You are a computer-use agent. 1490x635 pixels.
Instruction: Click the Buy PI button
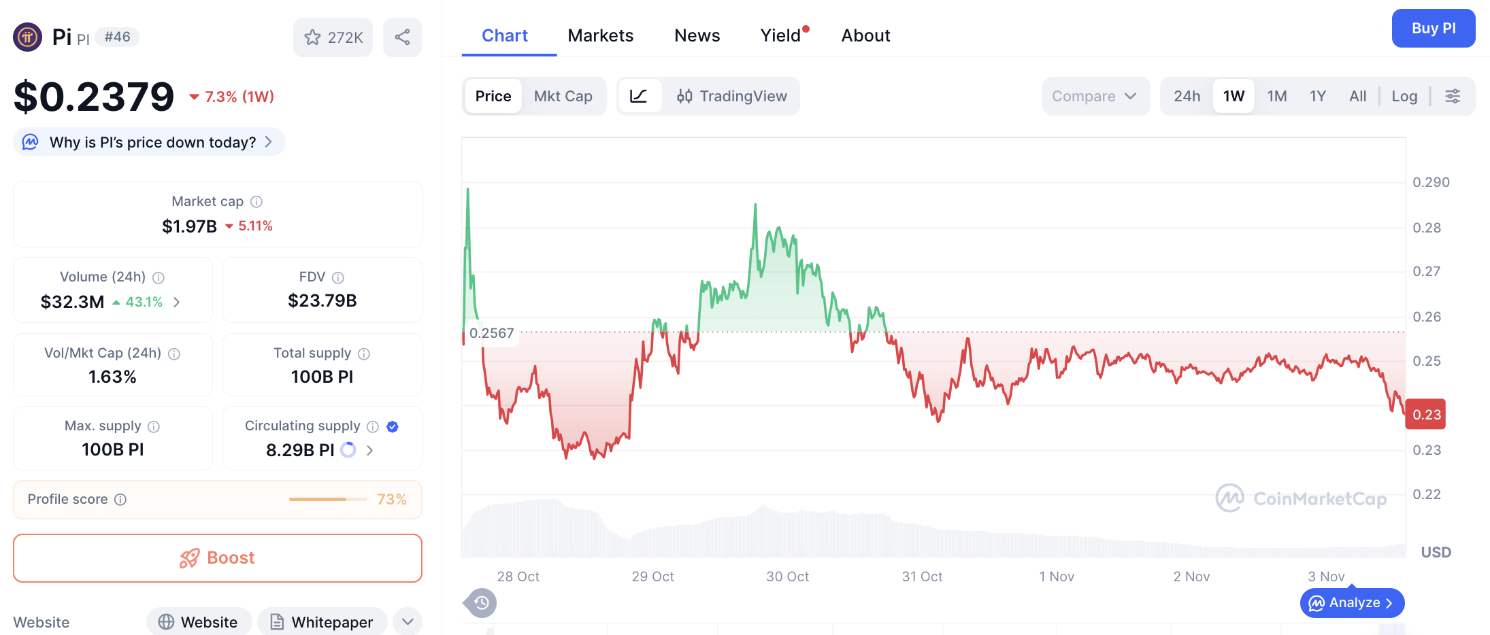coord(1434,28)
